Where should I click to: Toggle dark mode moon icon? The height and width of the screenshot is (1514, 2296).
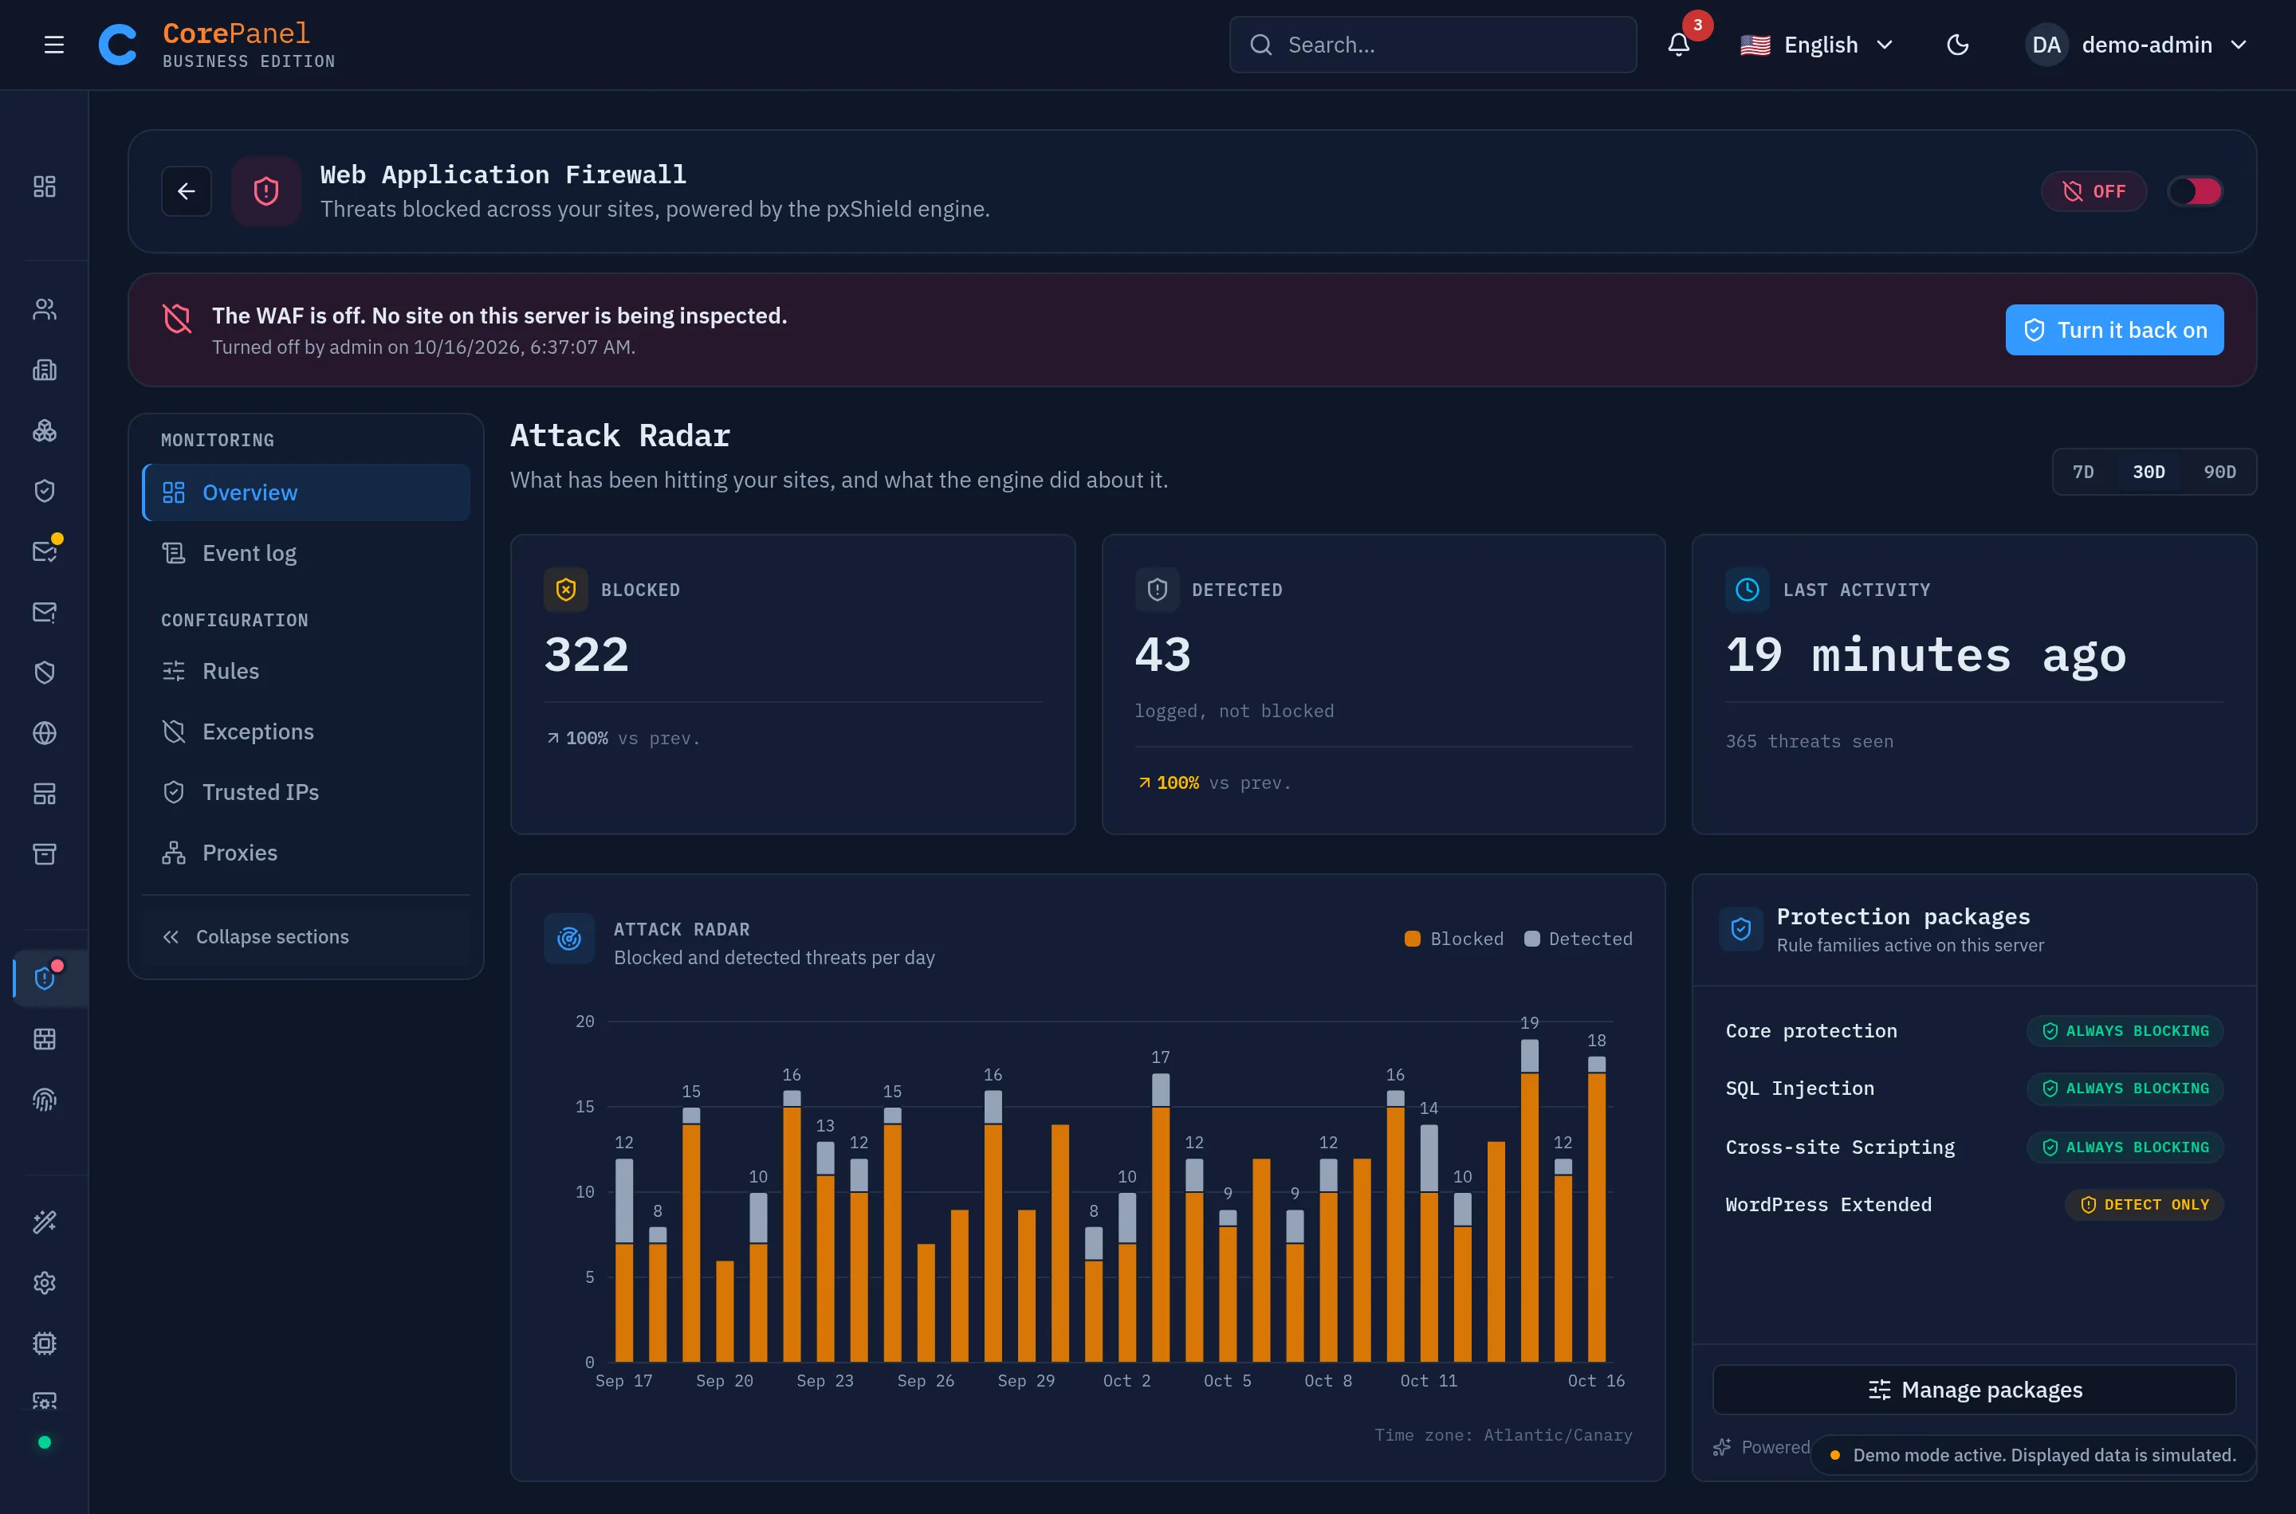coord(1957,45)
